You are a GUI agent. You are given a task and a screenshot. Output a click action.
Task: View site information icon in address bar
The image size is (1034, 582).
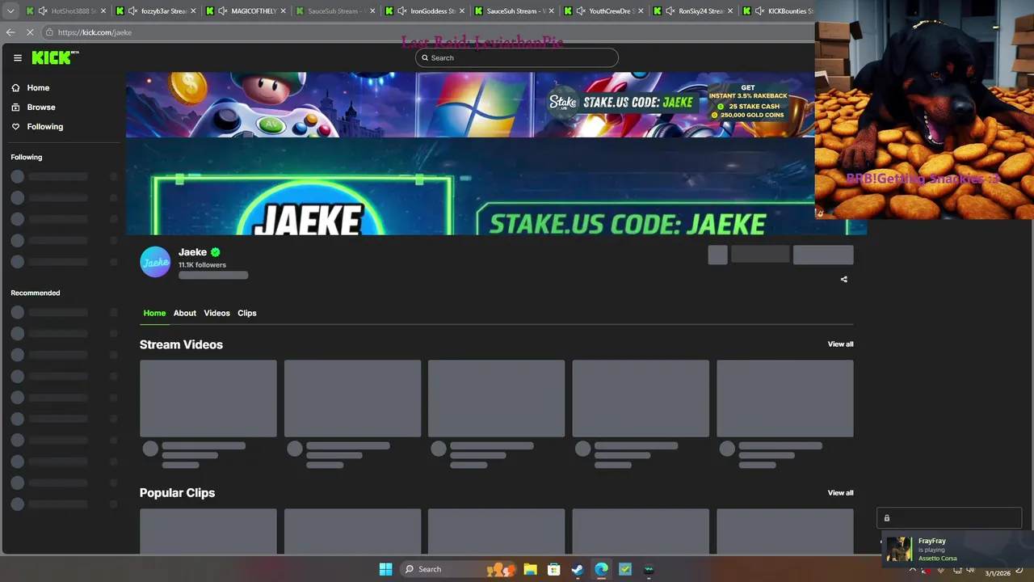tap(49, 32)
